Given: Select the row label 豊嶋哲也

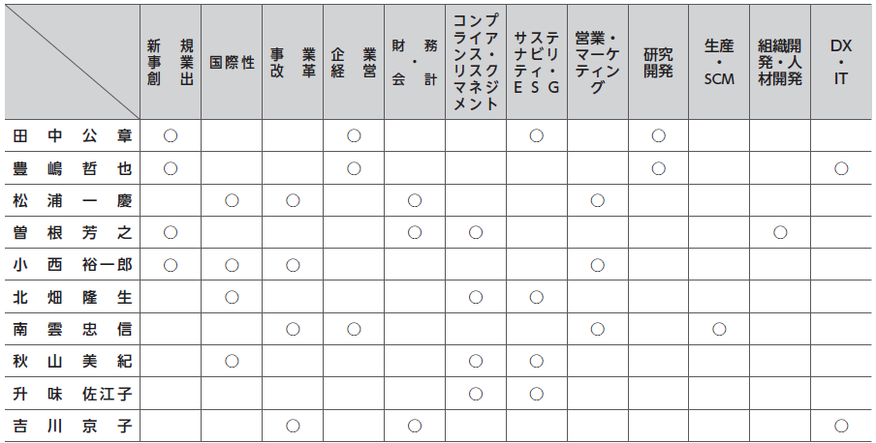Looking at the screenshot, I should coord(72,168).
